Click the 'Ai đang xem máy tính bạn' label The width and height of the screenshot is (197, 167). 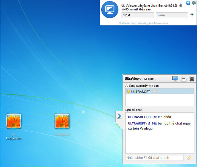tap(142, 86)
